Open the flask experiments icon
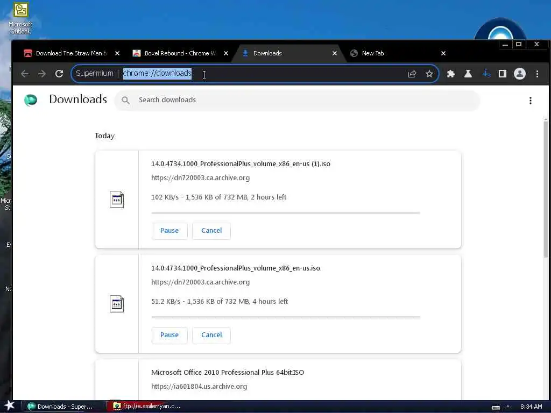 [x=468, y=74]
